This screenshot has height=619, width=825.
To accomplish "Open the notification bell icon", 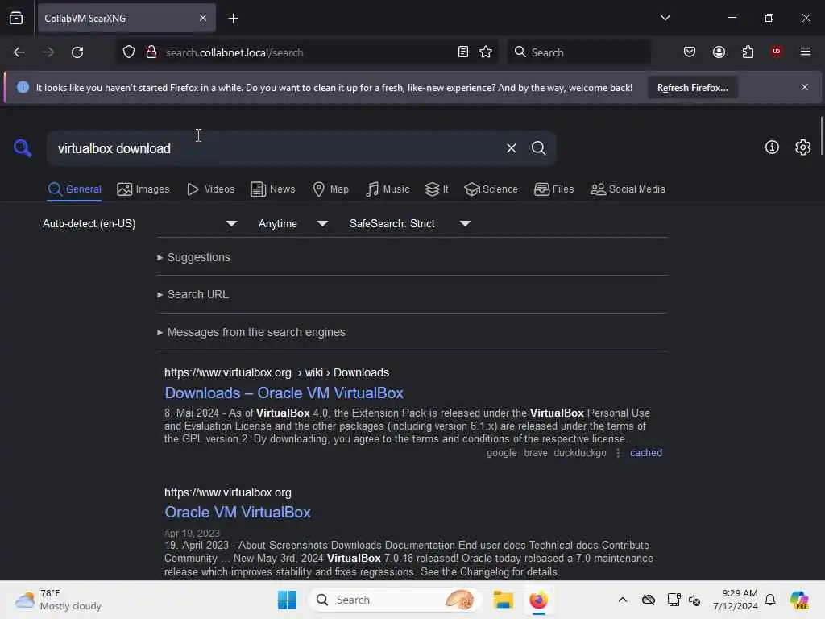I will click(x=770, y=600).
